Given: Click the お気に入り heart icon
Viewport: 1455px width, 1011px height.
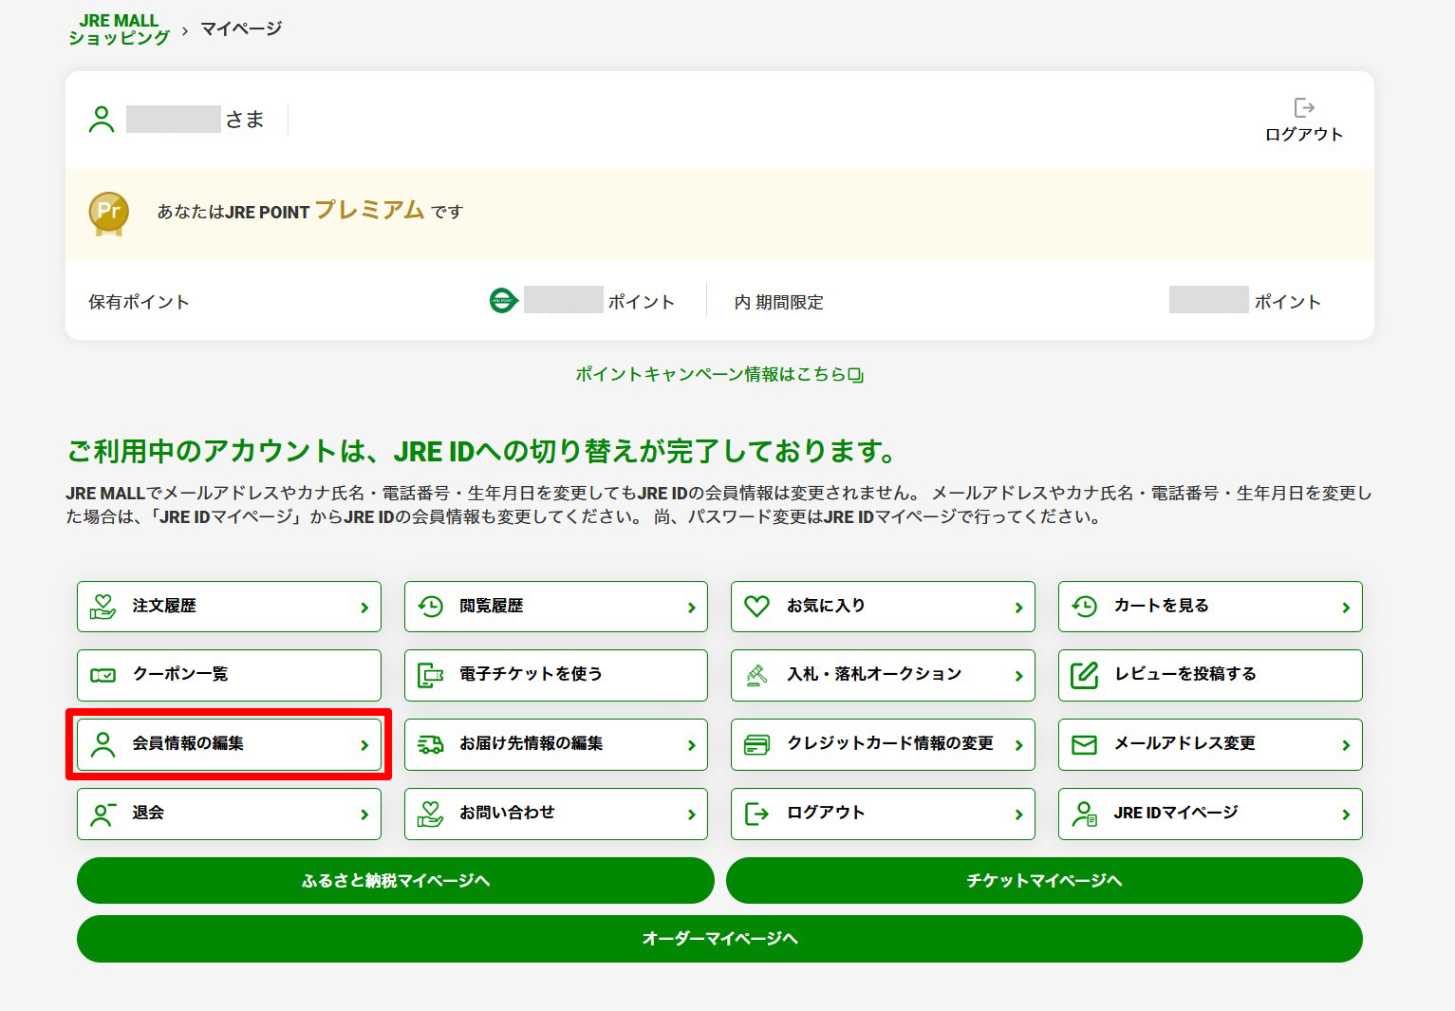Looking at the screenshot, I should point(756,606).
